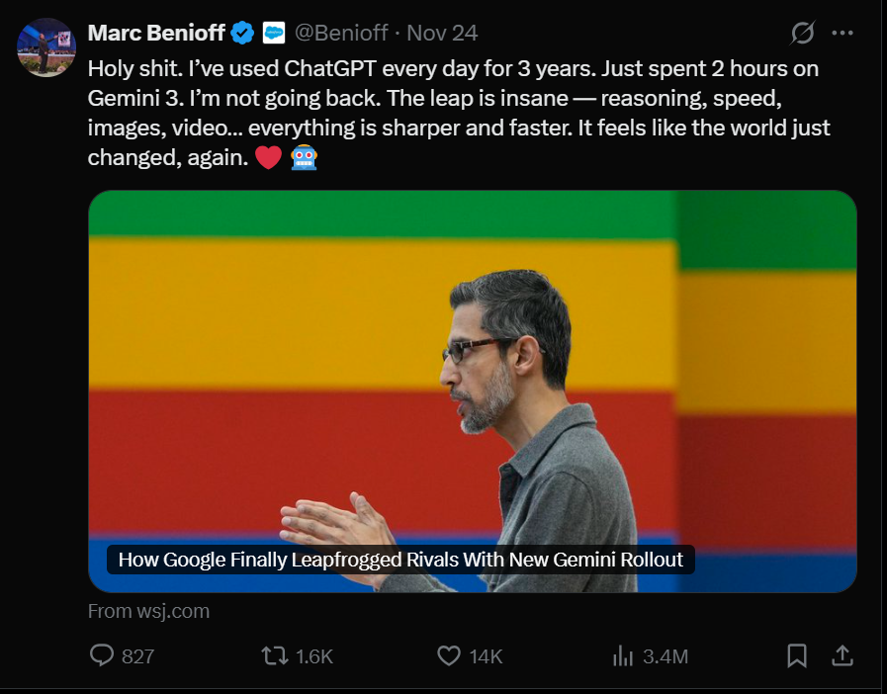Click the reply speech bubble icon

point(102,655)
